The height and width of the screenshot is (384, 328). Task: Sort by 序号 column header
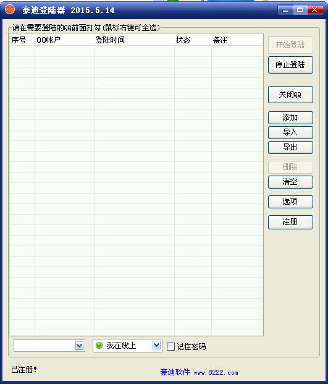tap(22, 40)
